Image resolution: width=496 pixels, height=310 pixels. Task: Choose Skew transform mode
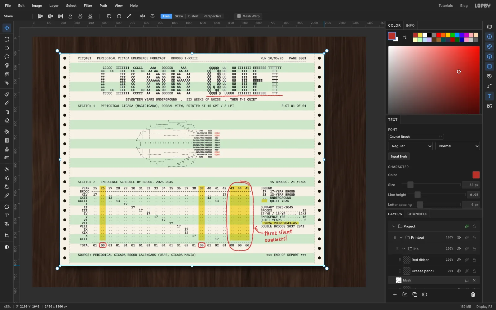(x=179, y=16)
